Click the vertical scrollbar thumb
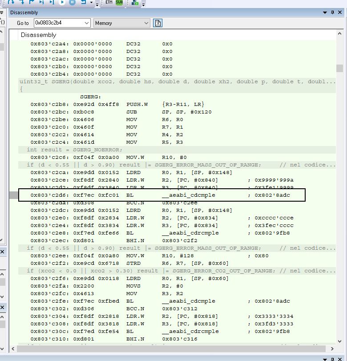This screenshot has width=347, height=361. pos(339,69)
